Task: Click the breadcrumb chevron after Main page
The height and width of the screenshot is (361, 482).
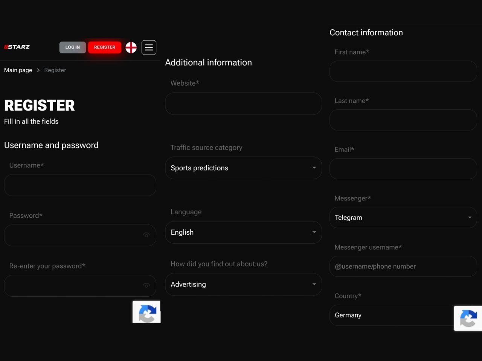Action: [x=38, y=70]
